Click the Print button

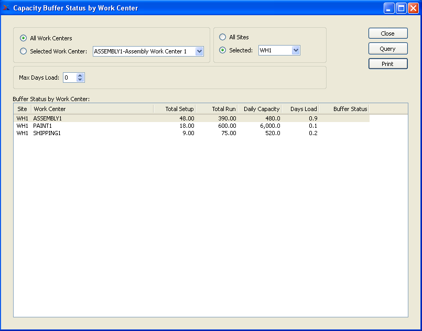point(387,64)
